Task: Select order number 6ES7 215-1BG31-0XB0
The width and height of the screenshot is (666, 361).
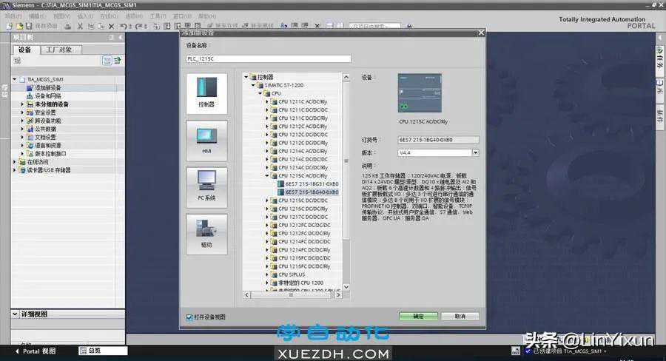Action: pos(312,183)
